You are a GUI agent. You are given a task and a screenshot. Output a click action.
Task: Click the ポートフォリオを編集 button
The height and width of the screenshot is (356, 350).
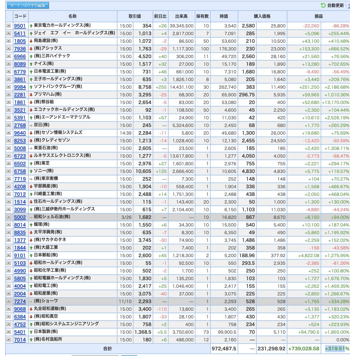pos(28,5)
